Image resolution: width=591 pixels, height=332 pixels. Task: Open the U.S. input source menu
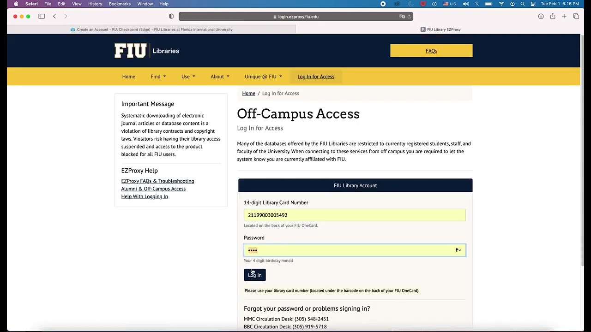point(450,4)
